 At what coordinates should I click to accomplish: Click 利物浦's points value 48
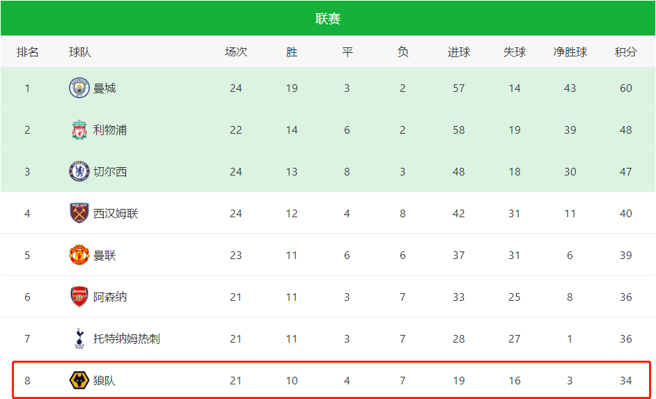[626, 130]
